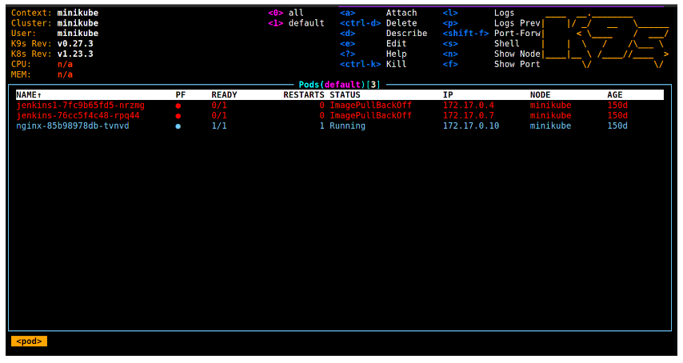The width and height of the screenshot is (683, 363).
Task: Click the NODE column header
Action: tap(541, 95)
